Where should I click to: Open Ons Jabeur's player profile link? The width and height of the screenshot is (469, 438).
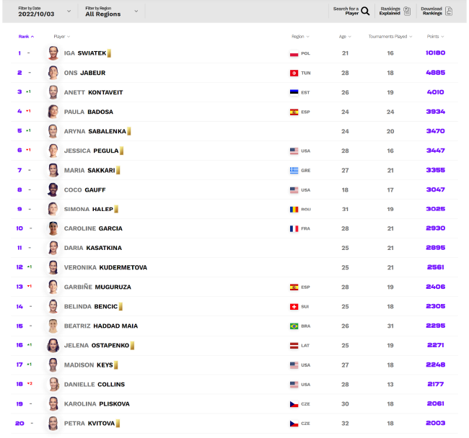click(84, 73)
